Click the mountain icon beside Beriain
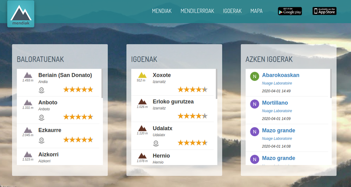The width and height of the screenshot is (351, 187). coord(28,75)
